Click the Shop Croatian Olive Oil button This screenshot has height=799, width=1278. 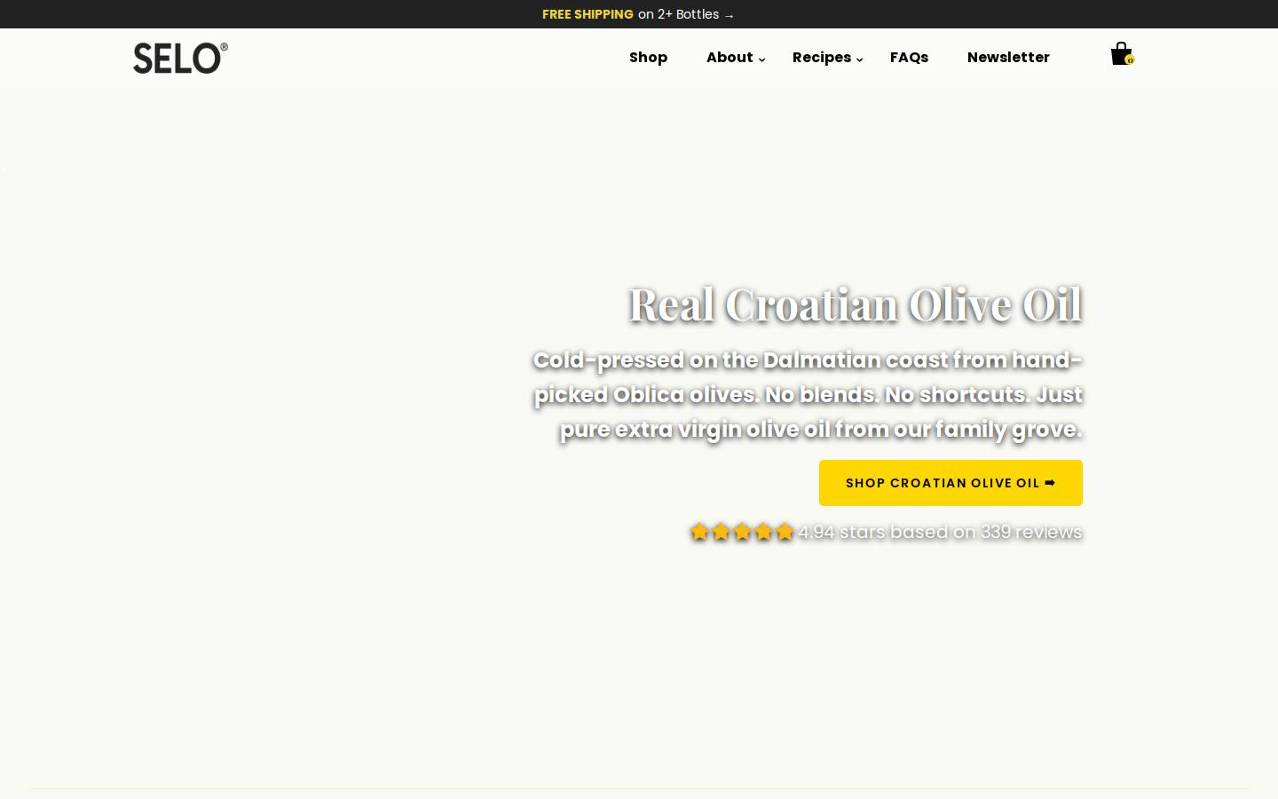click(951, 483)
